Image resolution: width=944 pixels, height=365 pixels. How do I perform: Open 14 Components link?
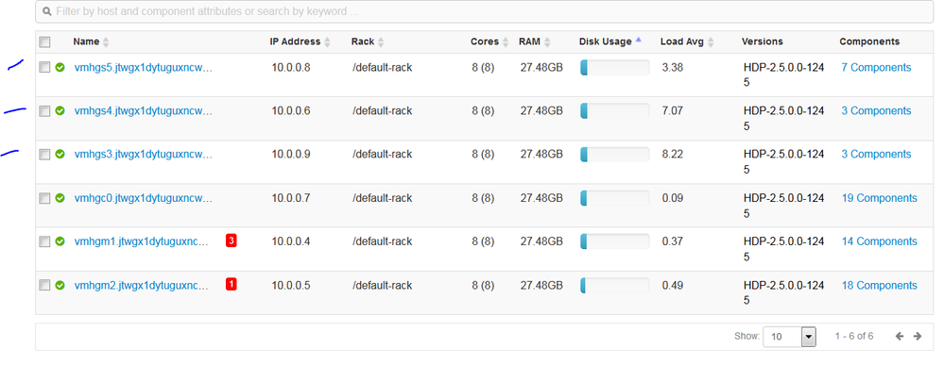(879, 241)
